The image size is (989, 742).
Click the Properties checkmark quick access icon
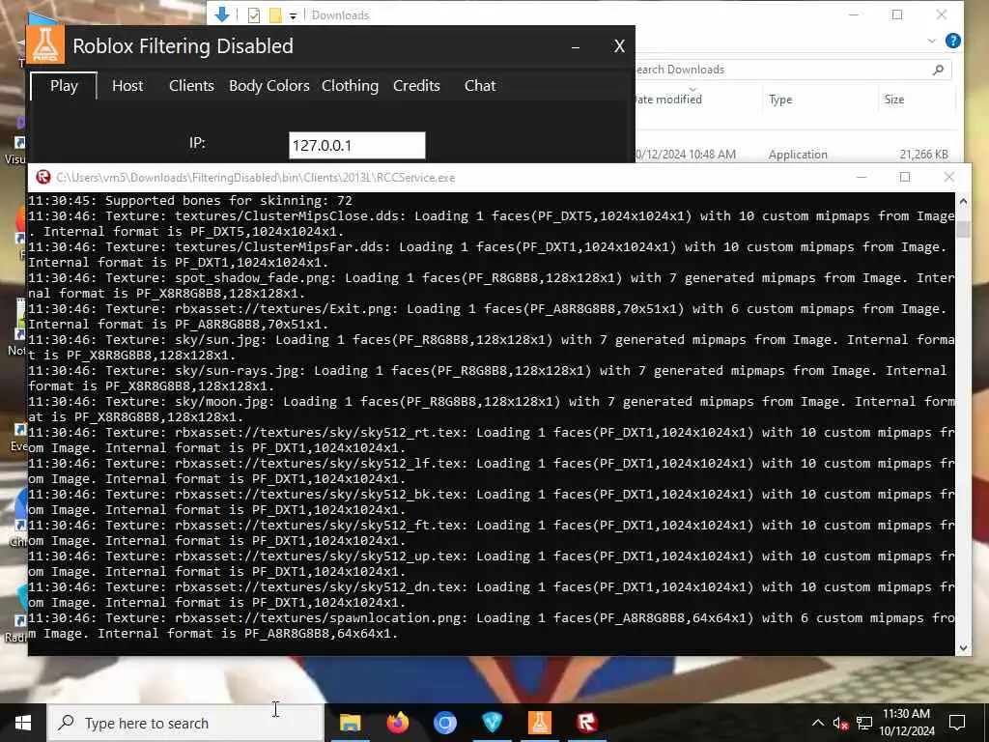tap(254, 15)
